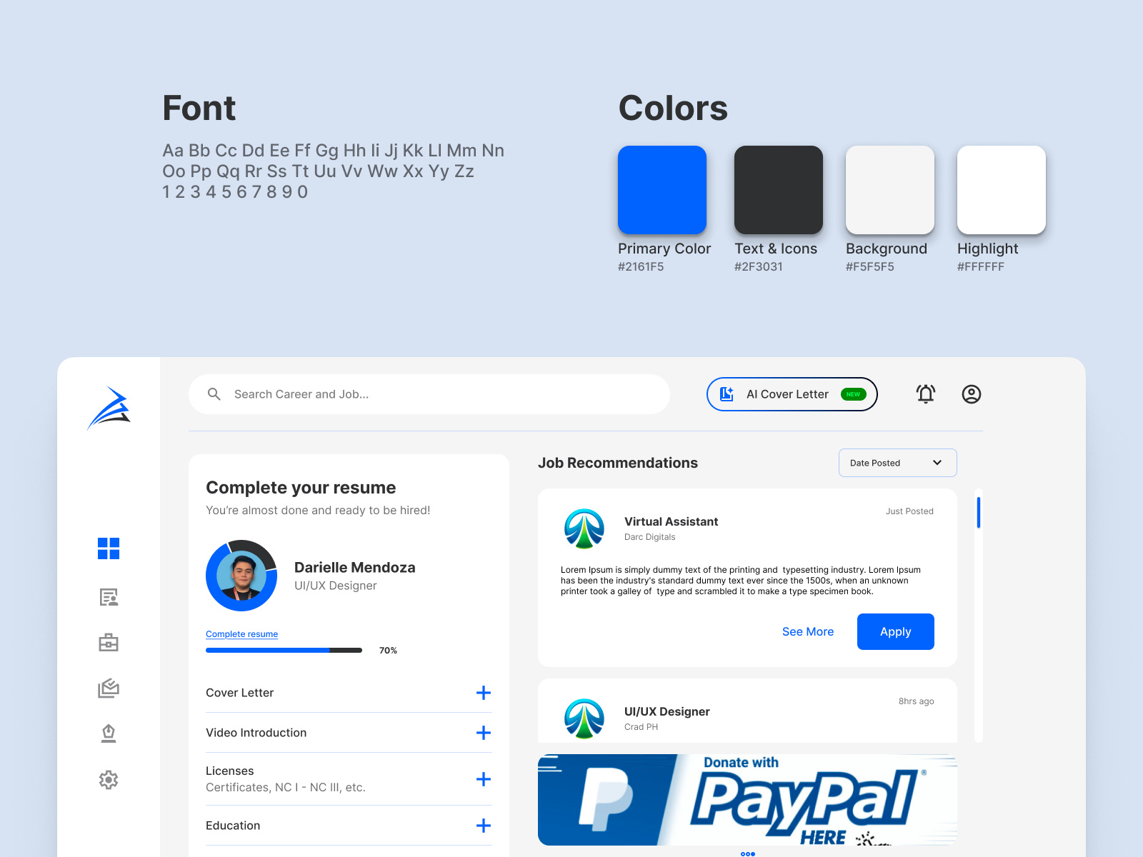Click the notification bell icon
Viewport: 1143px width, 857px height.
point(925,394)
